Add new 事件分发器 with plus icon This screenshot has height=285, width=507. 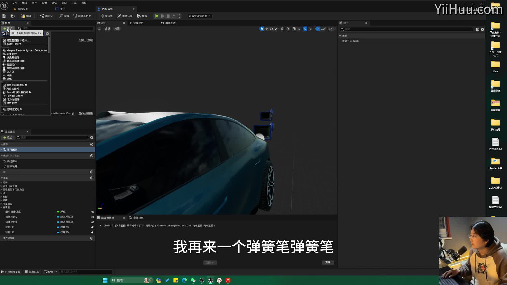tap(92, 238)
